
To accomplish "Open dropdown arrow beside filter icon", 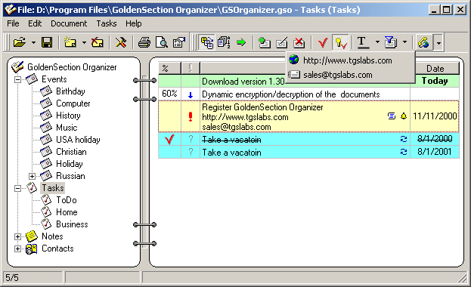I will (x=404, y=42).
